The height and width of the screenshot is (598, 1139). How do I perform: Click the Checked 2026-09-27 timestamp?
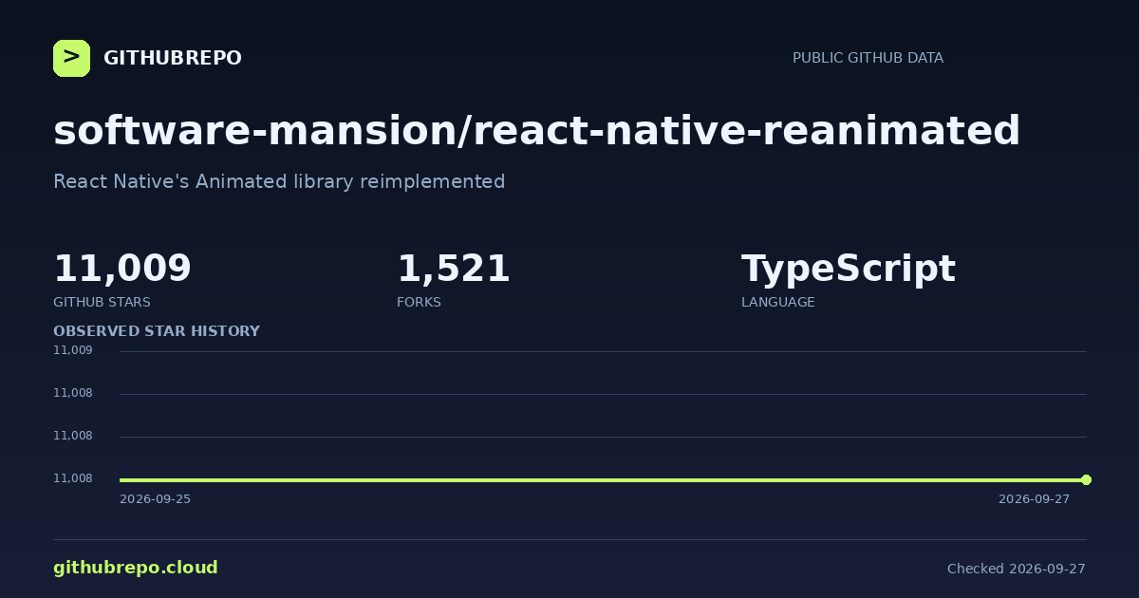(x=1017, y=569)
